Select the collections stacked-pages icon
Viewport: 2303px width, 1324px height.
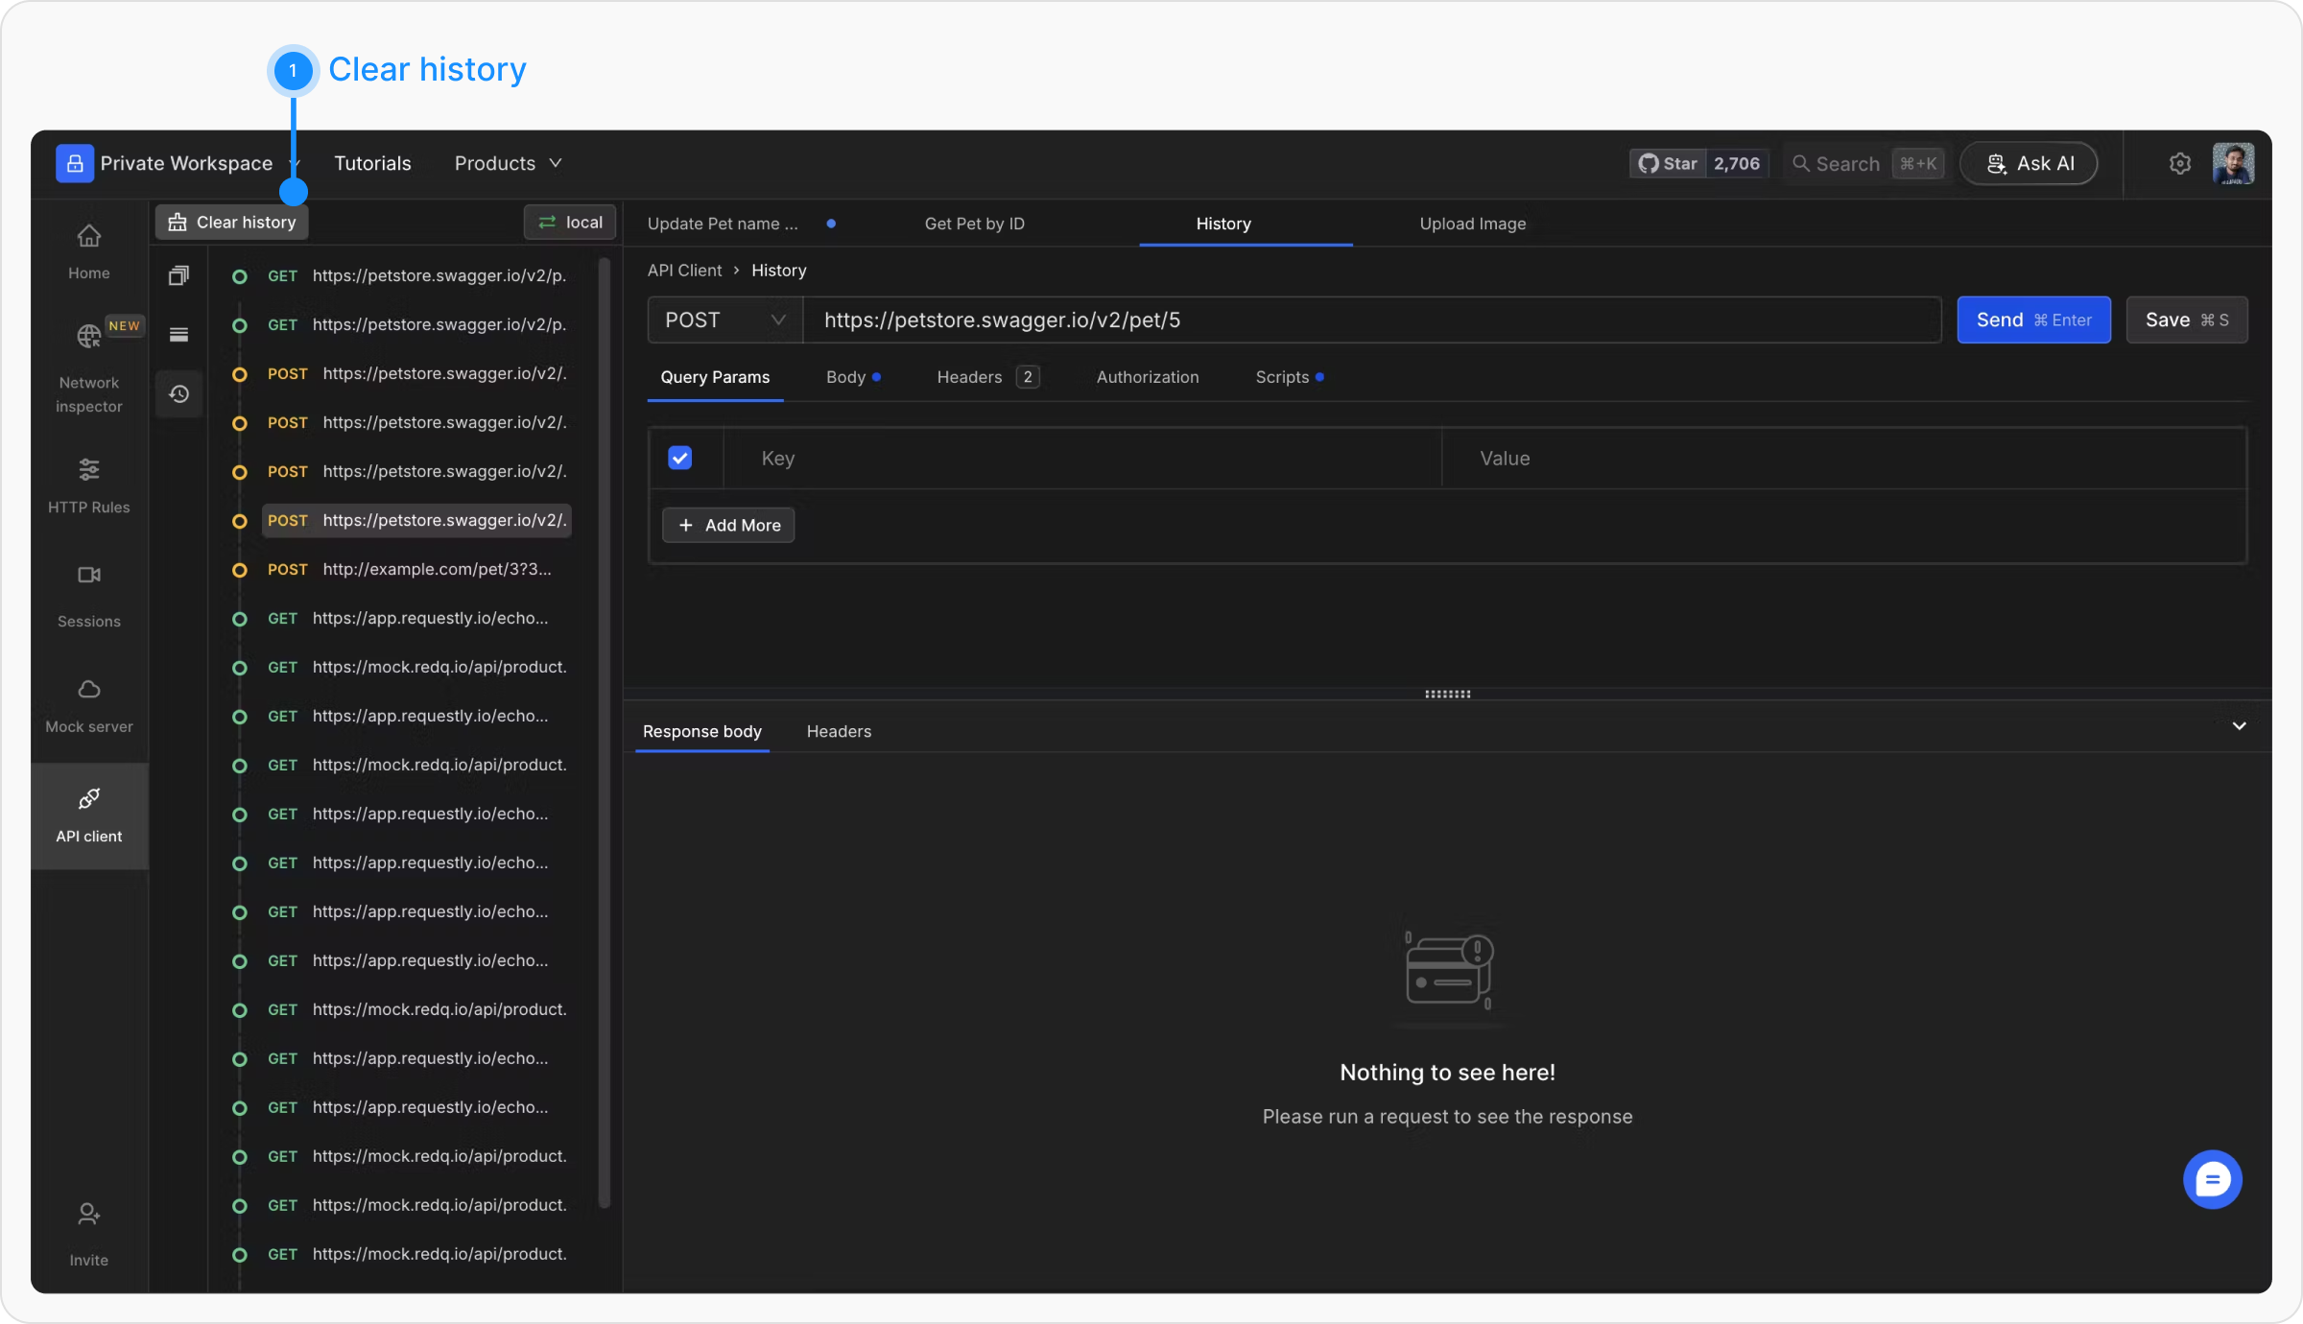178,276
